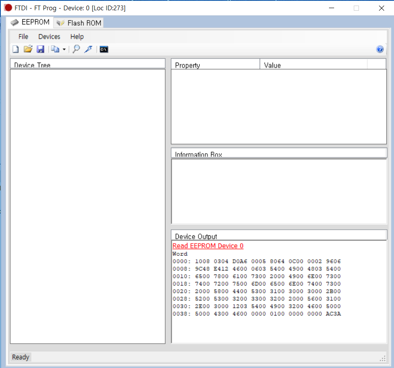Screen dimensions: 394x368
Task: Click the copy pages toolbar icon
Action: [55, 49]
